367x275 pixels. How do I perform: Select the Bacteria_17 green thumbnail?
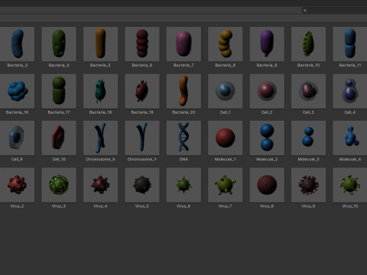[59, 91]
